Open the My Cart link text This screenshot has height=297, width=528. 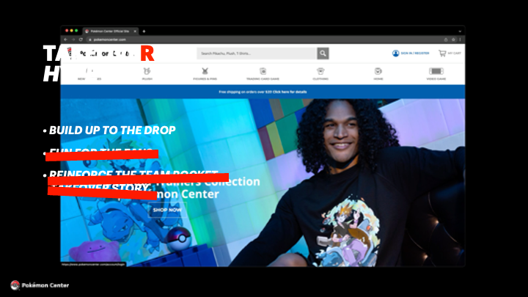(454, 54)
